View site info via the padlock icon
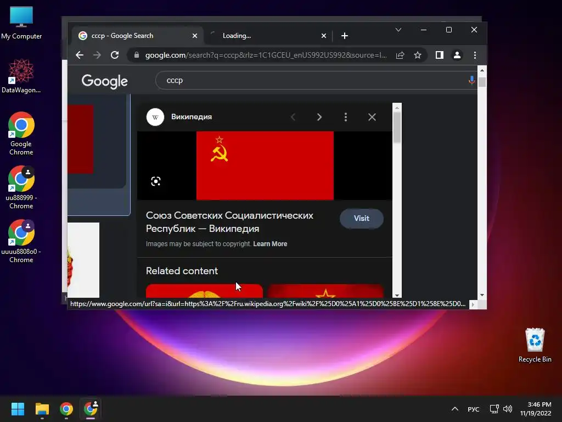Viewport: 562px width, 422px height. [137, 55]
